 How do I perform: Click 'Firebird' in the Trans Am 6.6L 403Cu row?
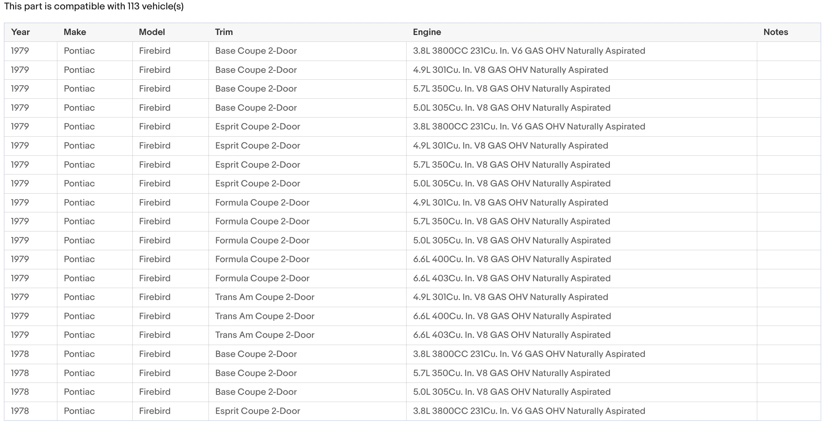point(155,335)
